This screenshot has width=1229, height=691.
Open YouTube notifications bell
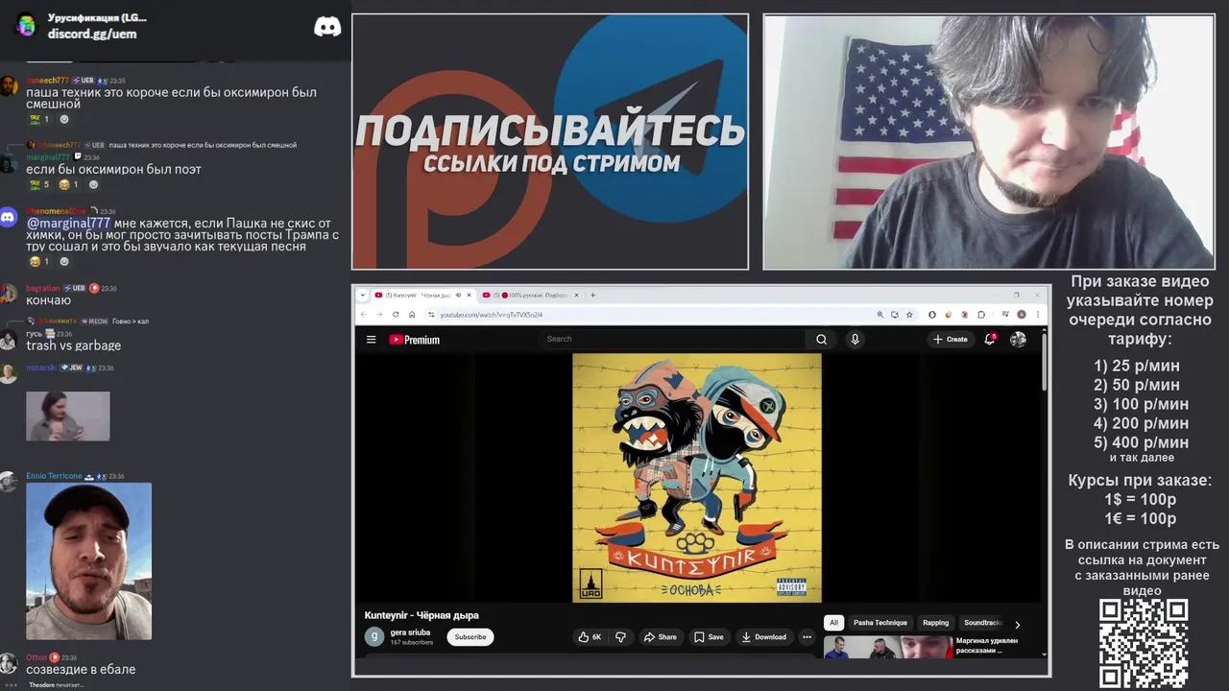(990, 339)
